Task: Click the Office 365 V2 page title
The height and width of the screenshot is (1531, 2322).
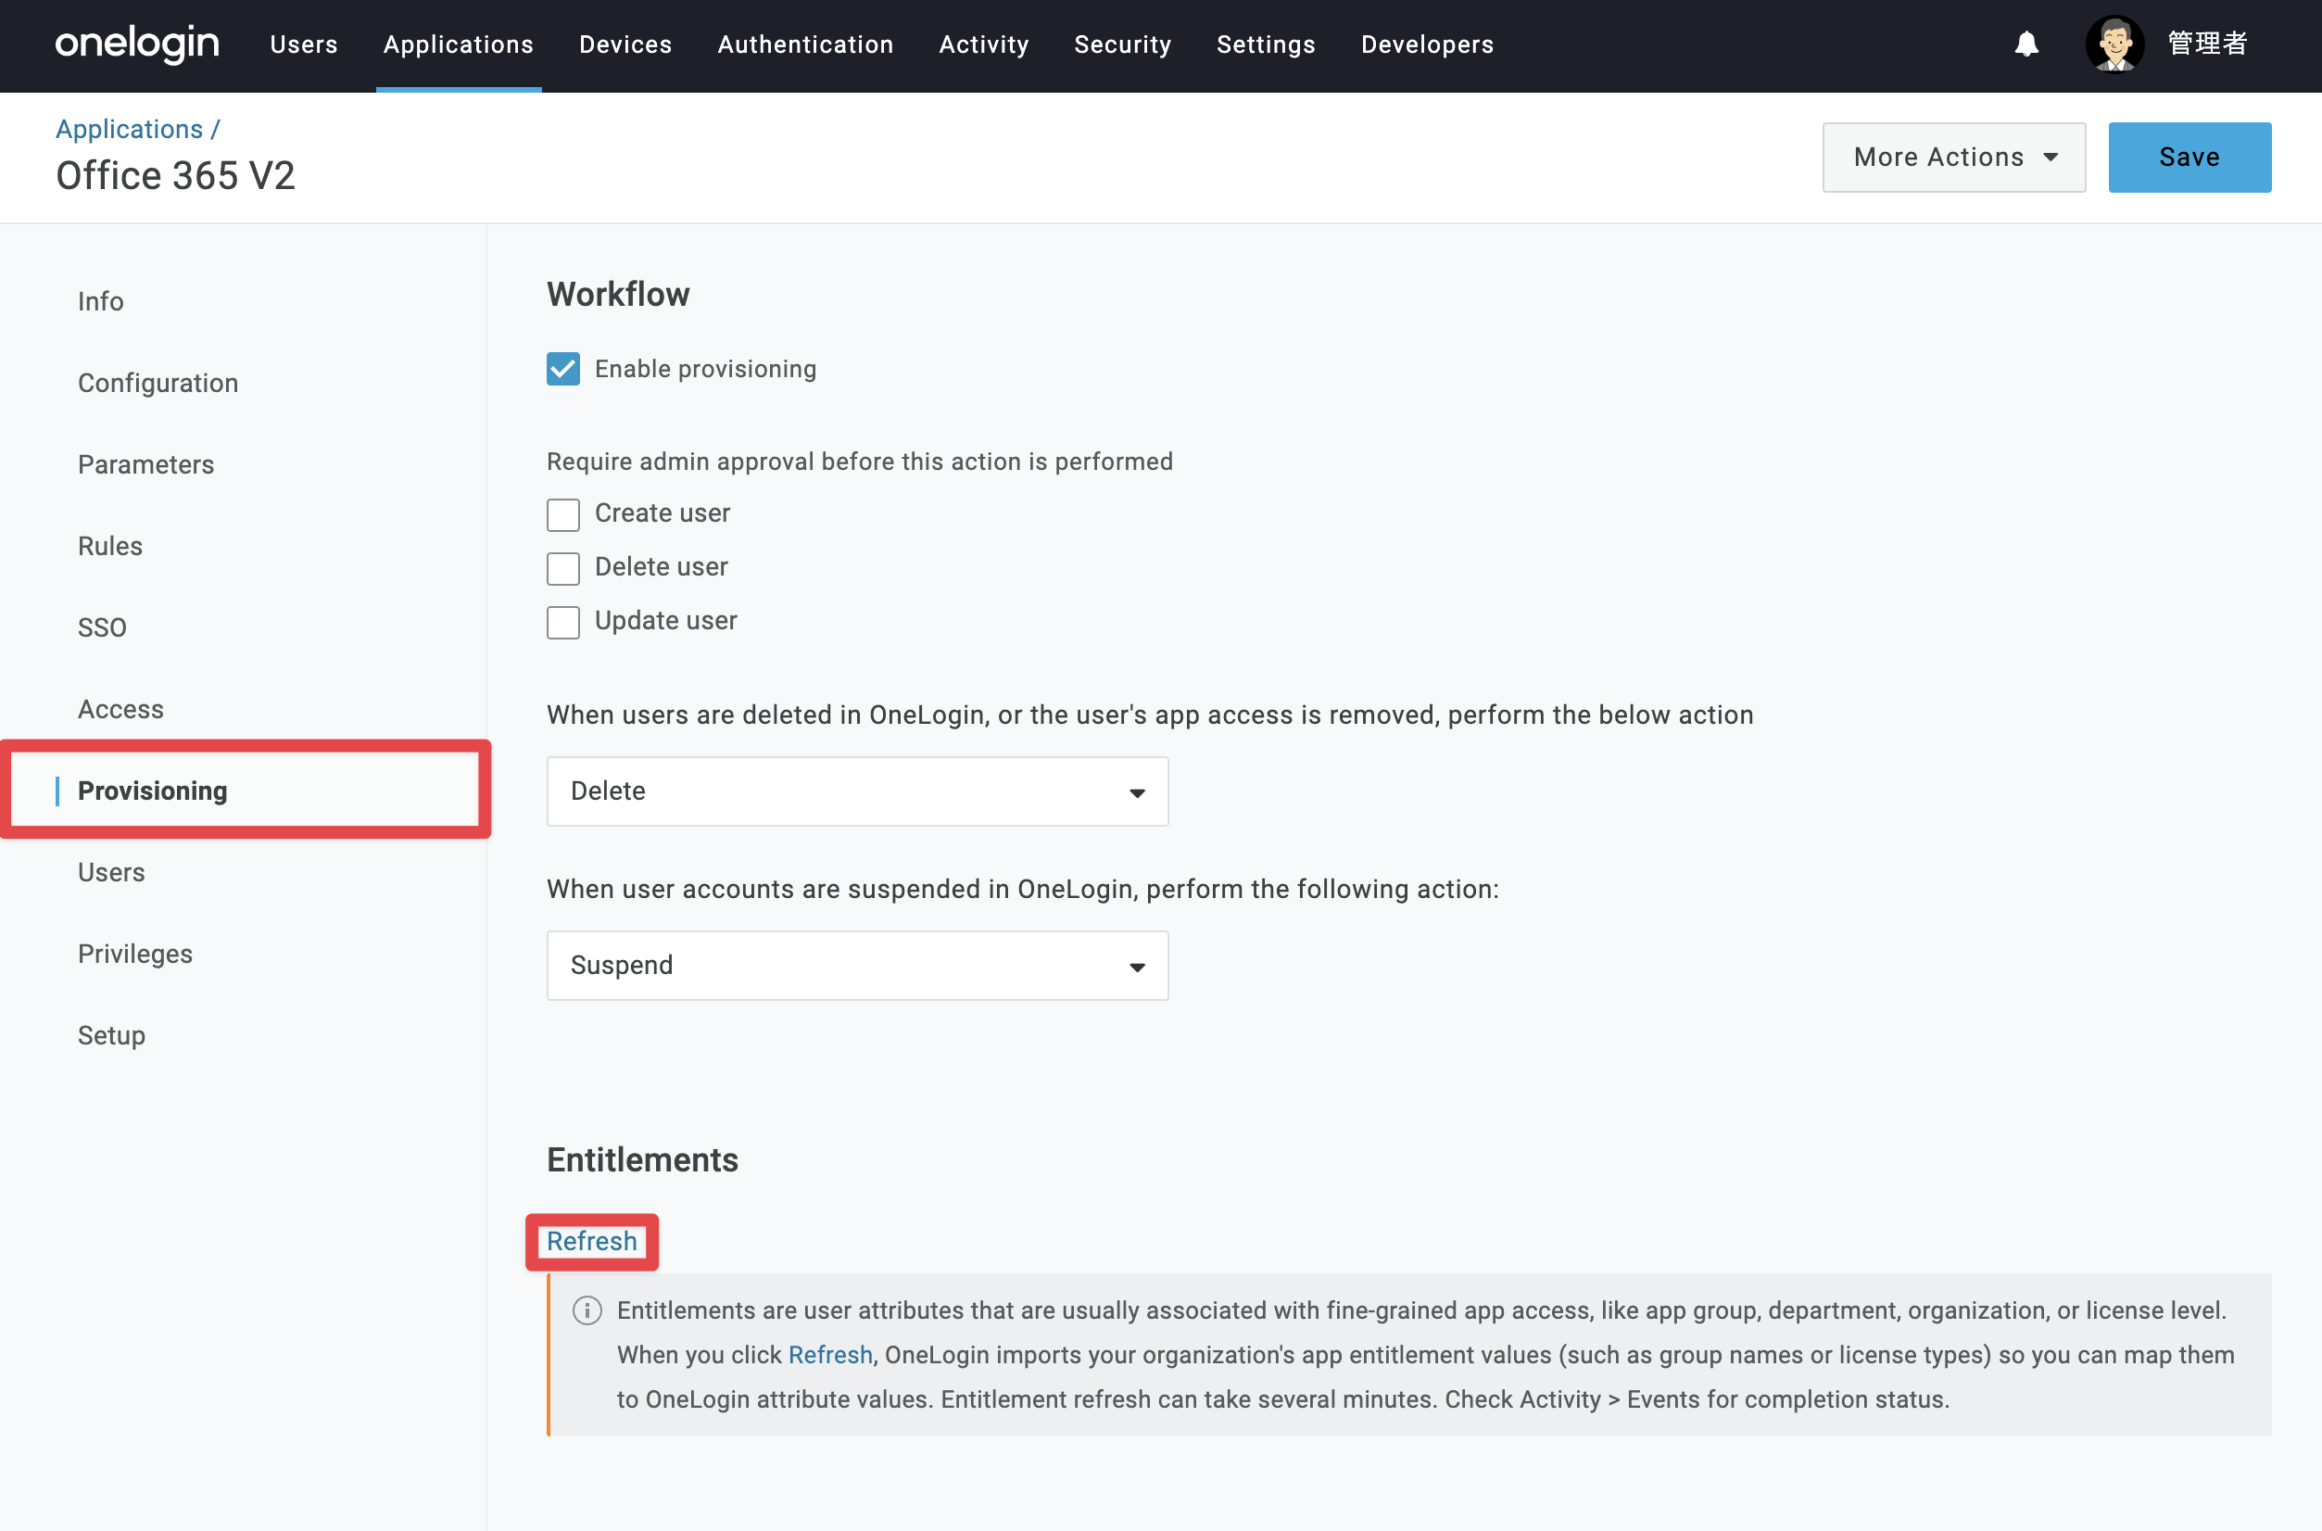Action: pyautogui.click(x=176, y=176)
